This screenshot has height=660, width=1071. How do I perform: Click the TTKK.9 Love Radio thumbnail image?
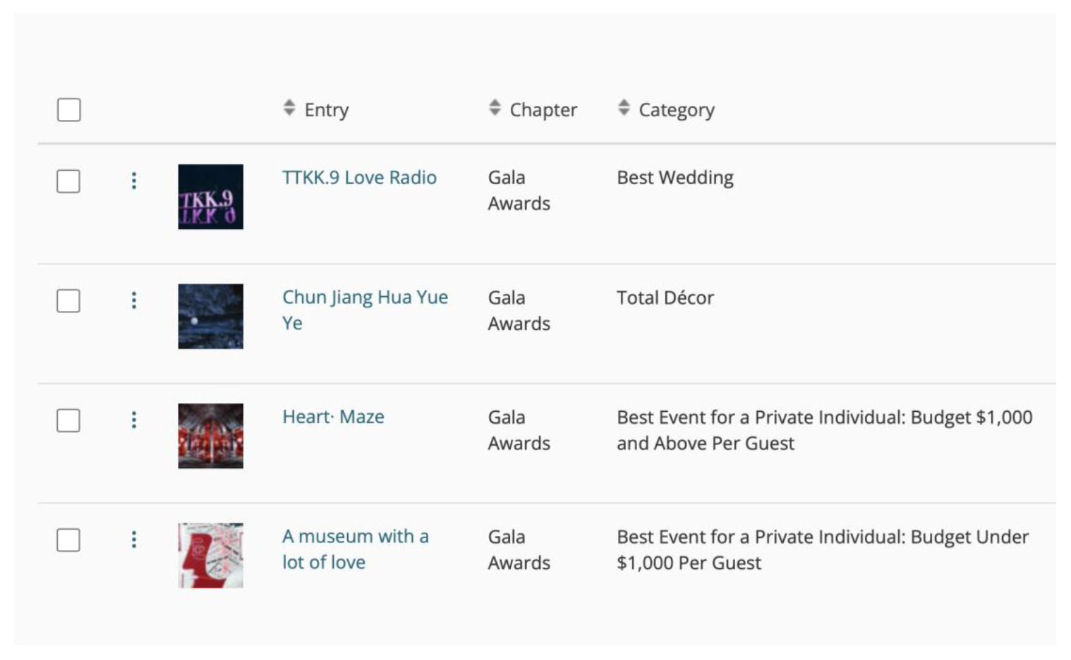pos(210,197)
